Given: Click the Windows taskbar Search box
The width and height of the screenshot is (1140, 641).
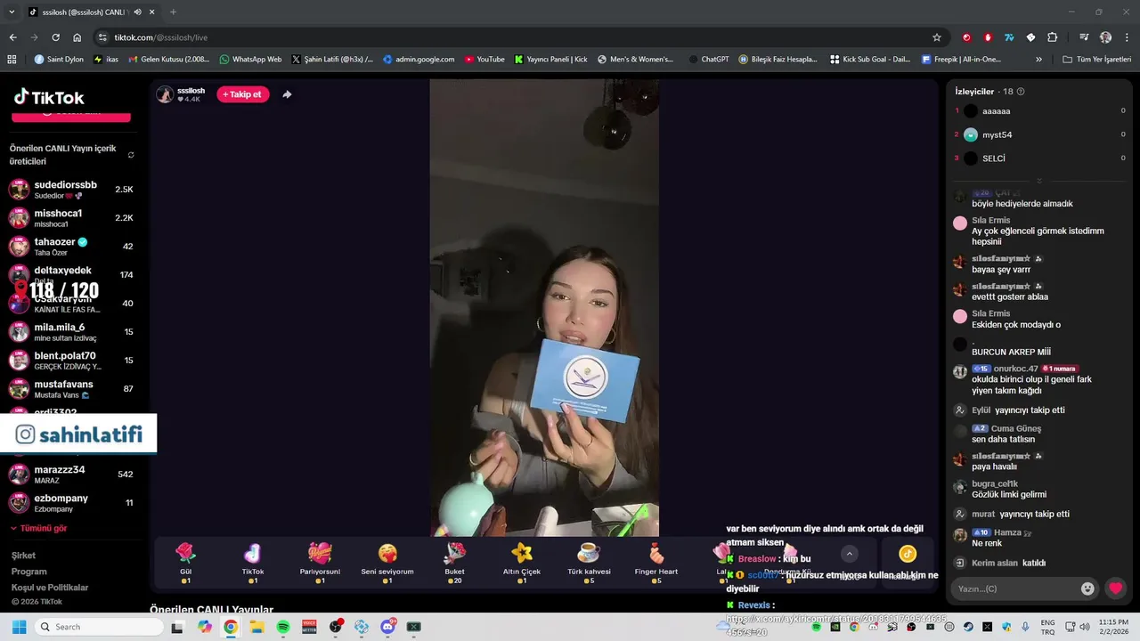Looking at the screenshot, I should tap(100, 627).
